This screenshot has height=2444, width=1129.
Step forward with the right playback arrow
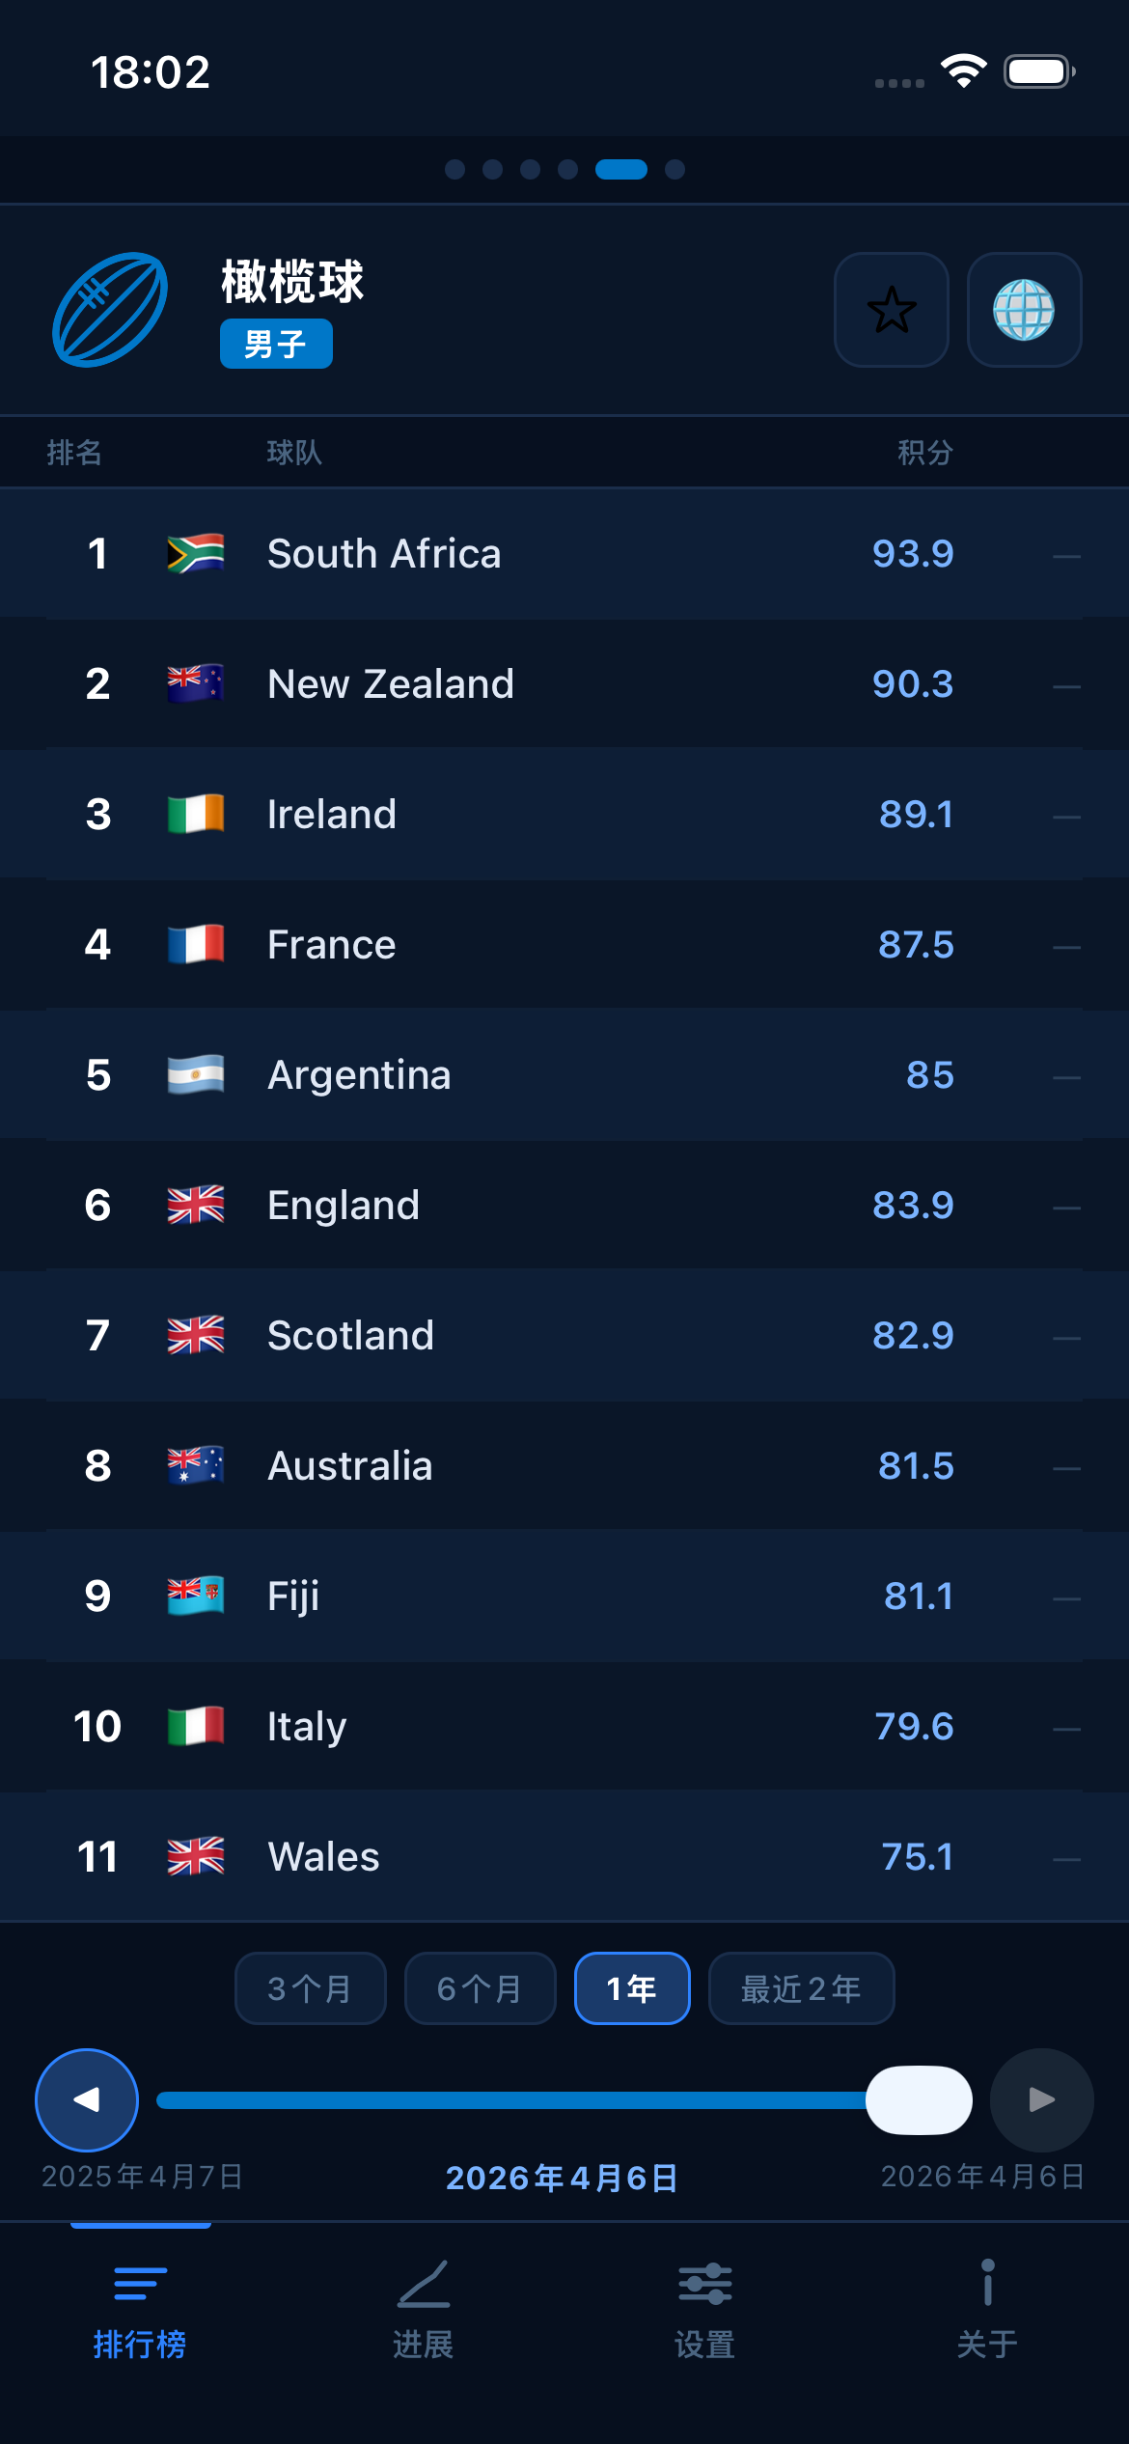pos(1040,2099)
